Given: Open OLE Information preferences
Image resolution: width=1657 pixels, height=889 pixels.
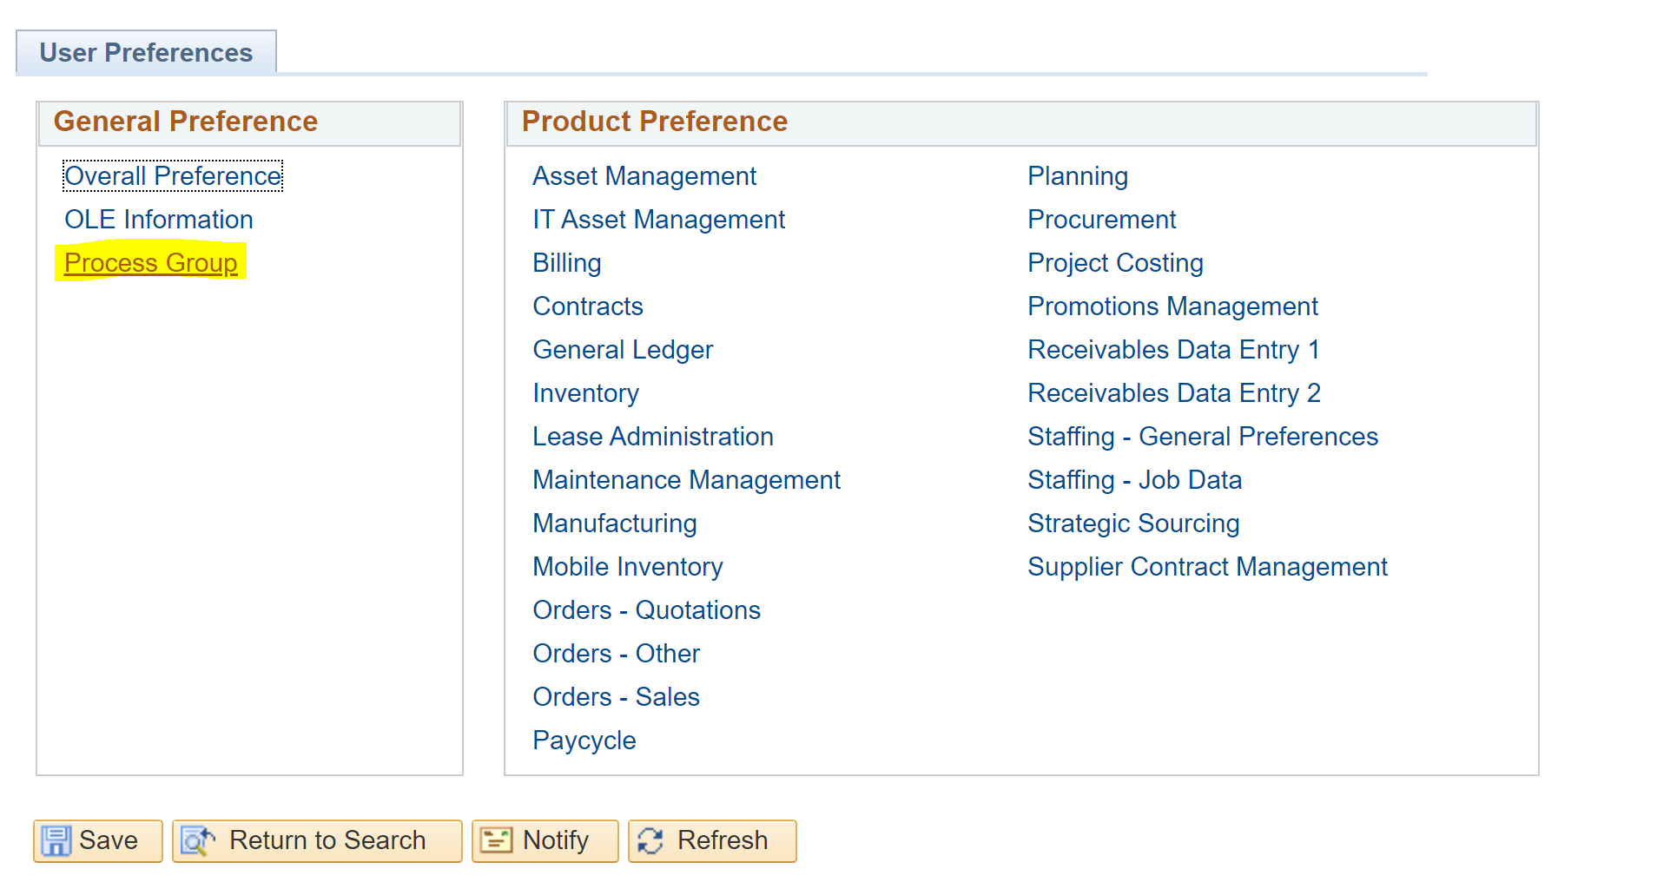Looking at the screenshot, I should pyautogui.click(x=159, y=220).
